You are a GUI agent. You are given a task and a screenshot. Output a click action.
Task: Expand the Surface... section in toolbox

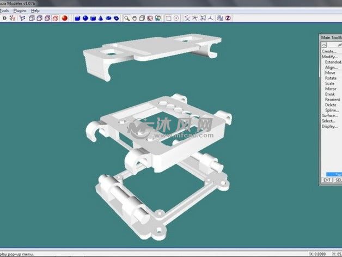329,115
